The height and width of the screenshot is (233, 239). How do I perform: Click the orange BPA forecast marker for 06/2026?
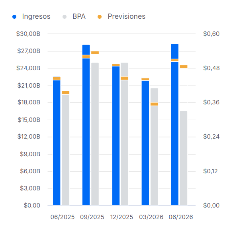[184, 67]
